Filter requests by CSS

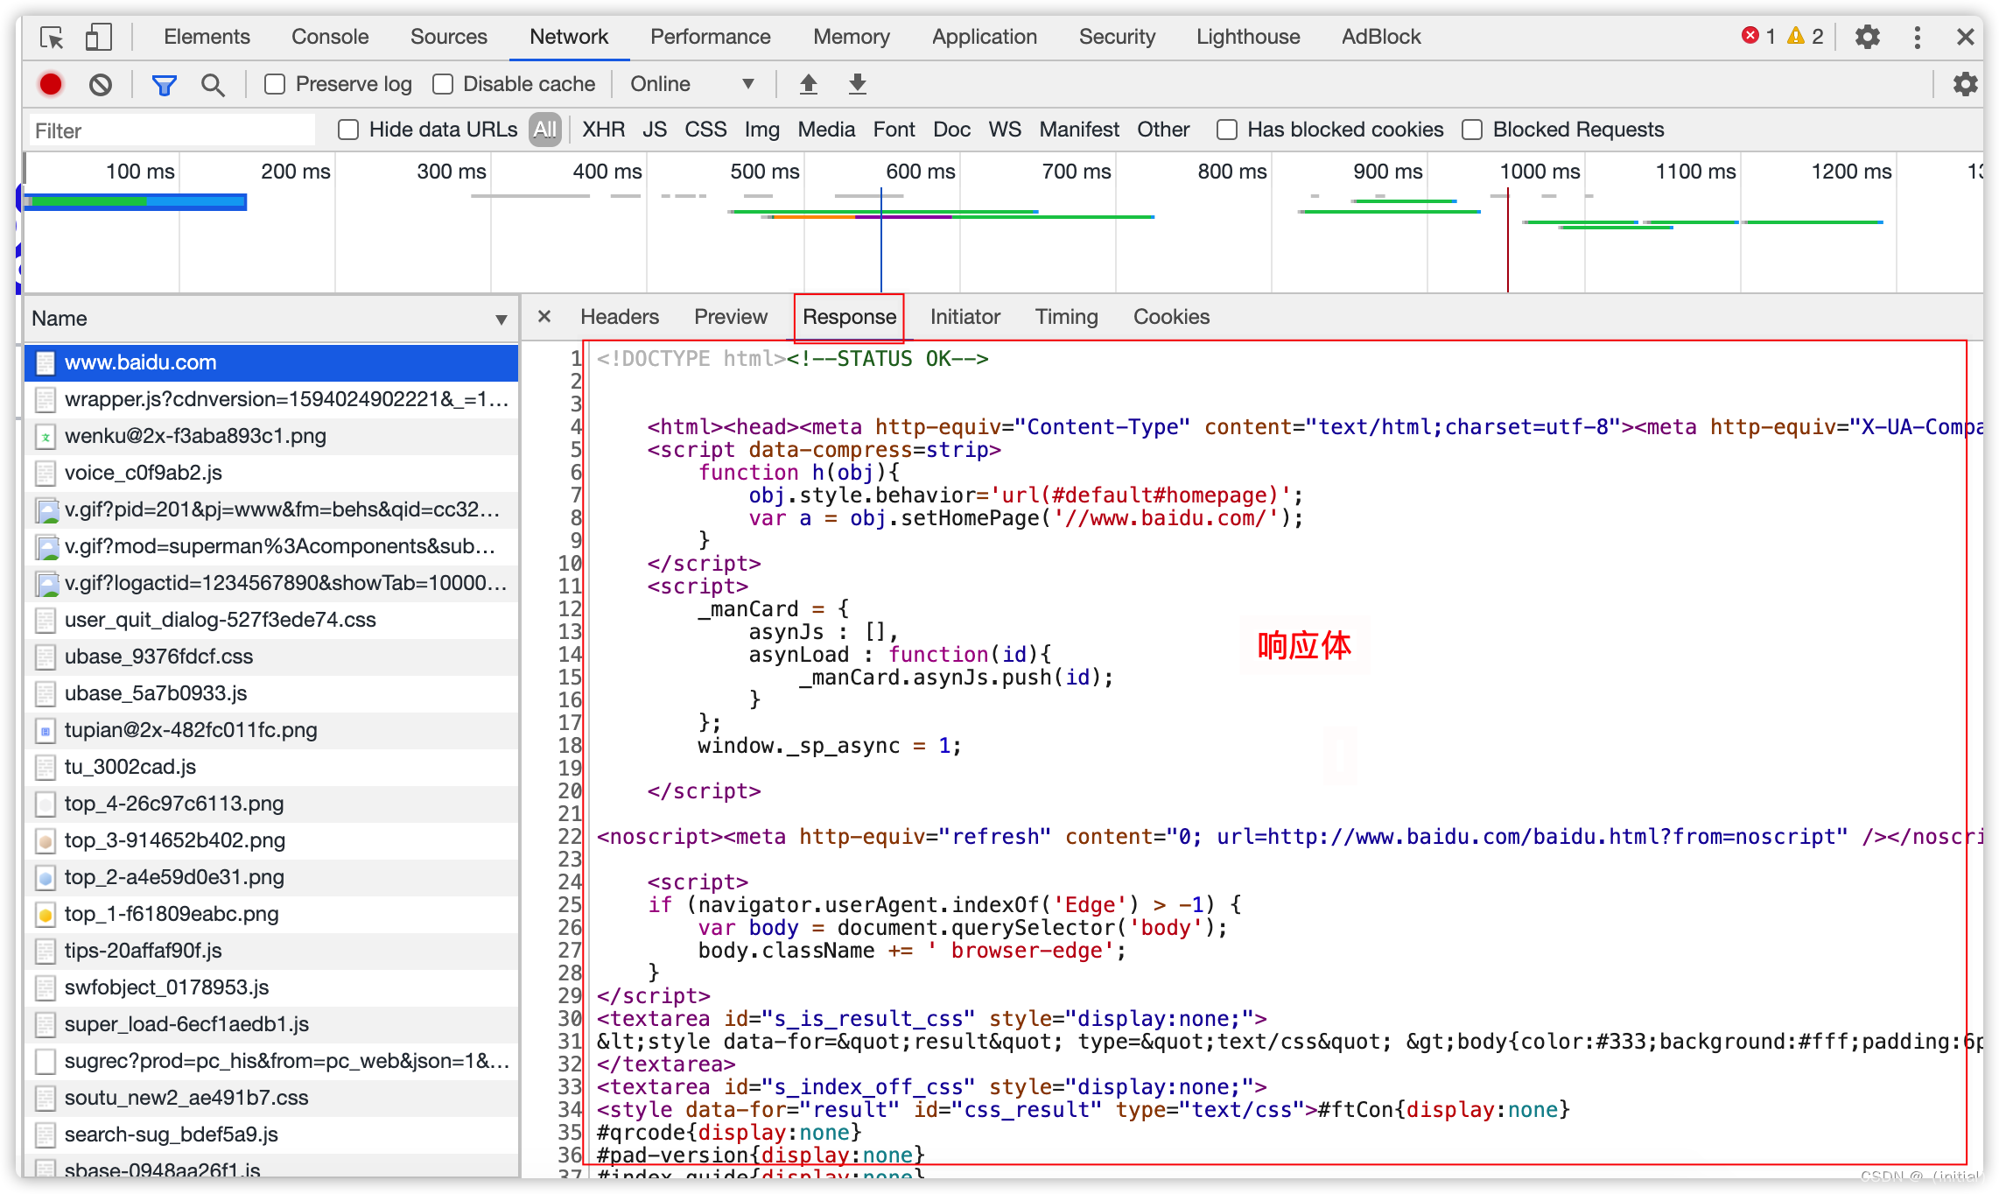[705, 130]
